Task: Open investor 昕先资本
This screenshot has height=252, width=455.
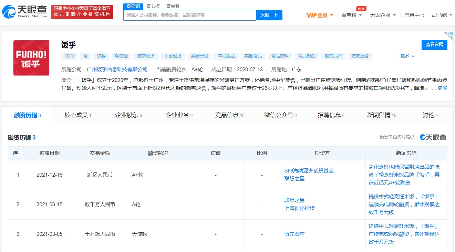Action: coord(294,234)
